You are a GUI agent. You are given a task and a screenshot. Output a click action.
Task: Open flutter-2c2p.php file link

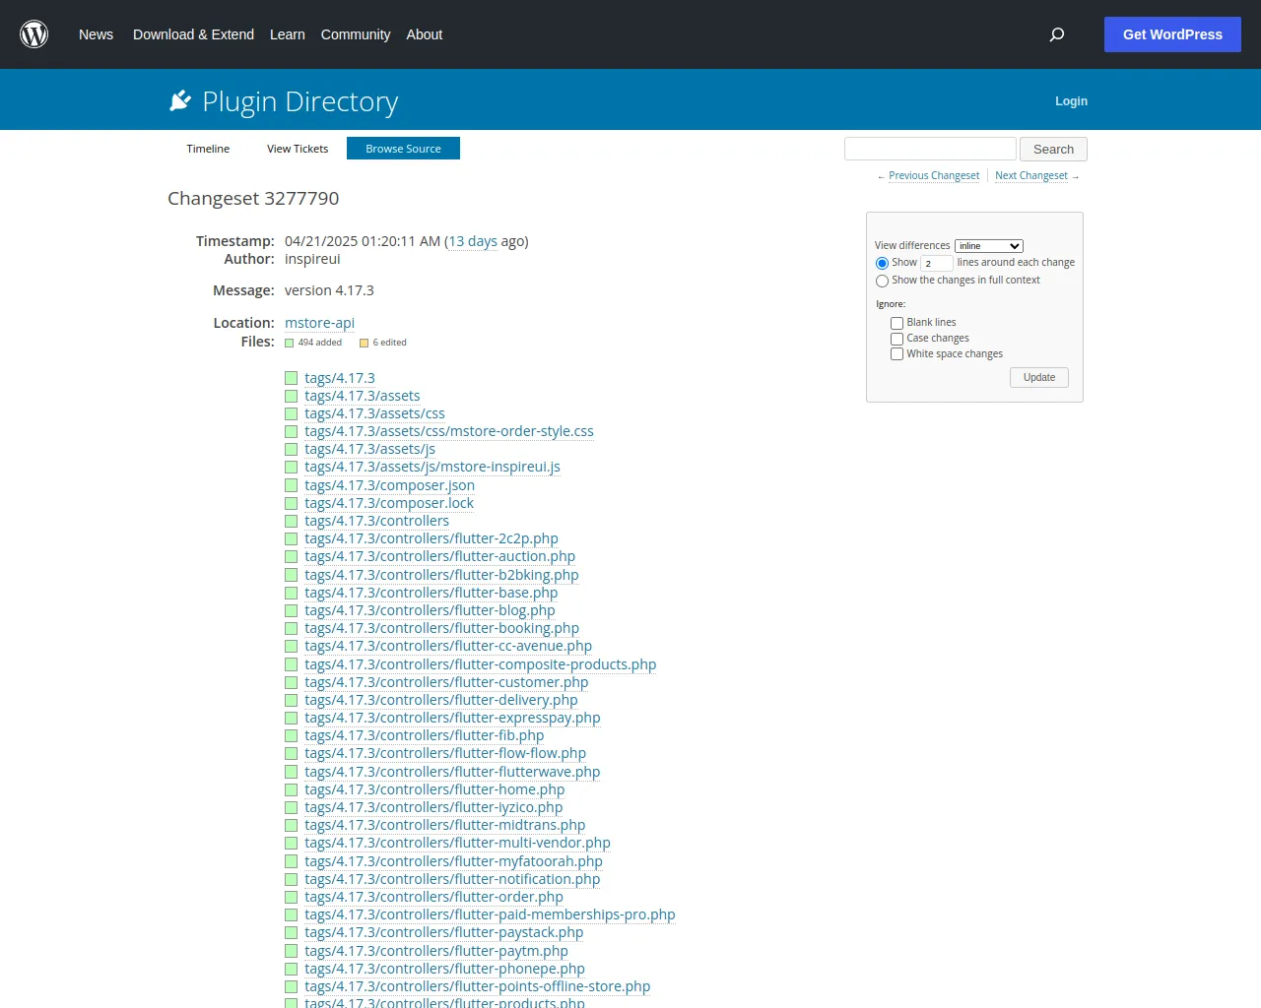click(x=431, y=538)
